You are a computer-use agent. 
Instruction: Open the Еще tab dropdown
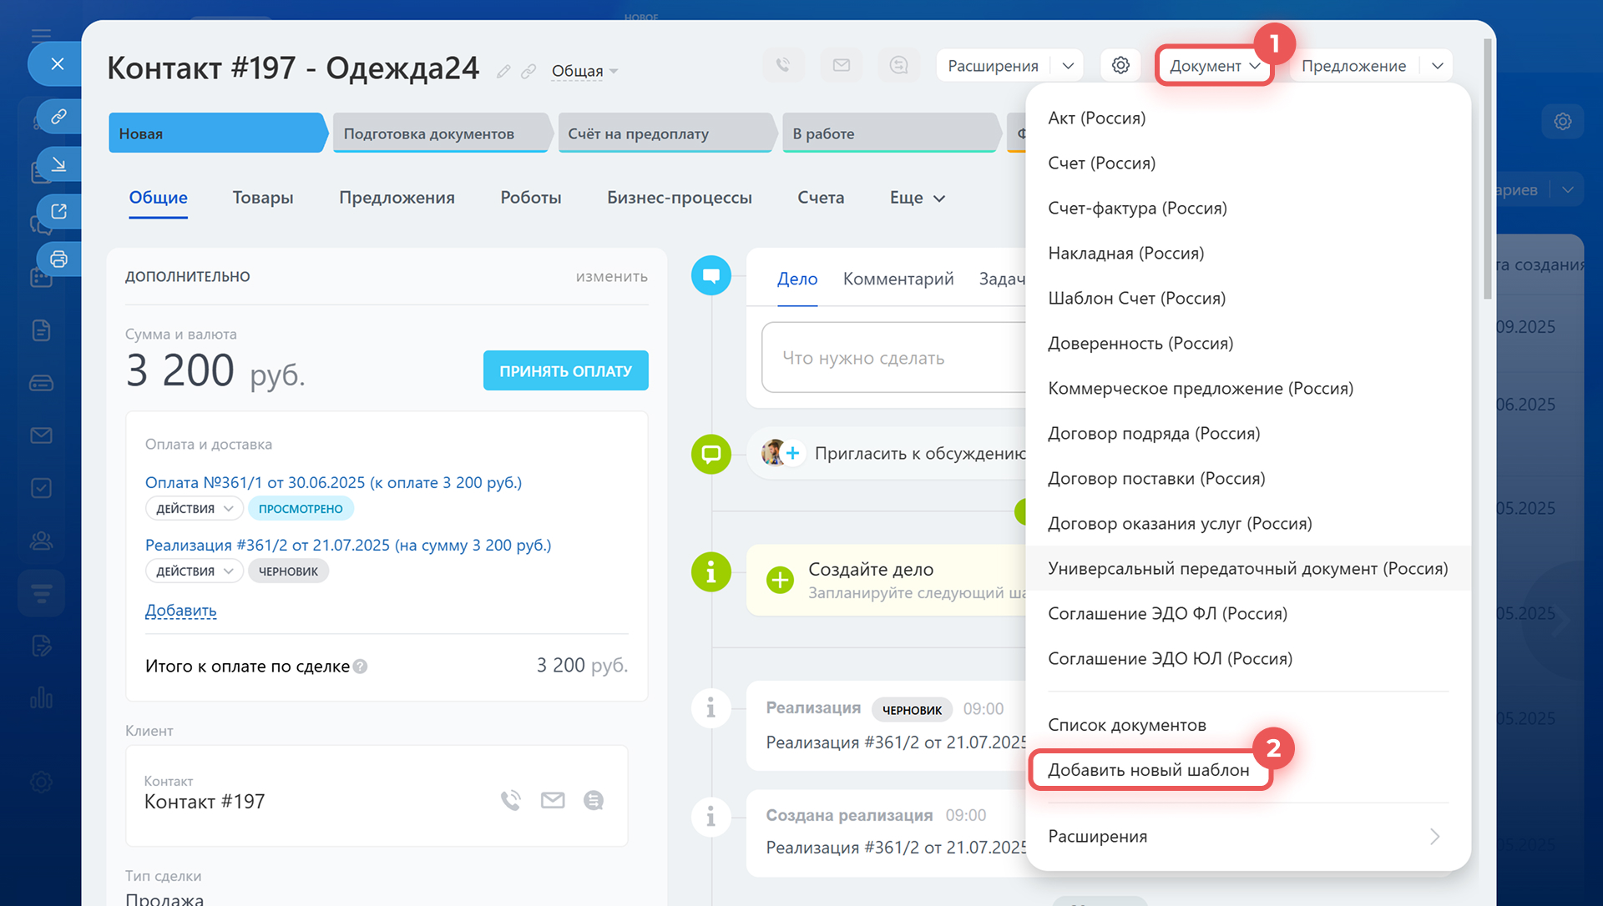(x=917, y=198)
